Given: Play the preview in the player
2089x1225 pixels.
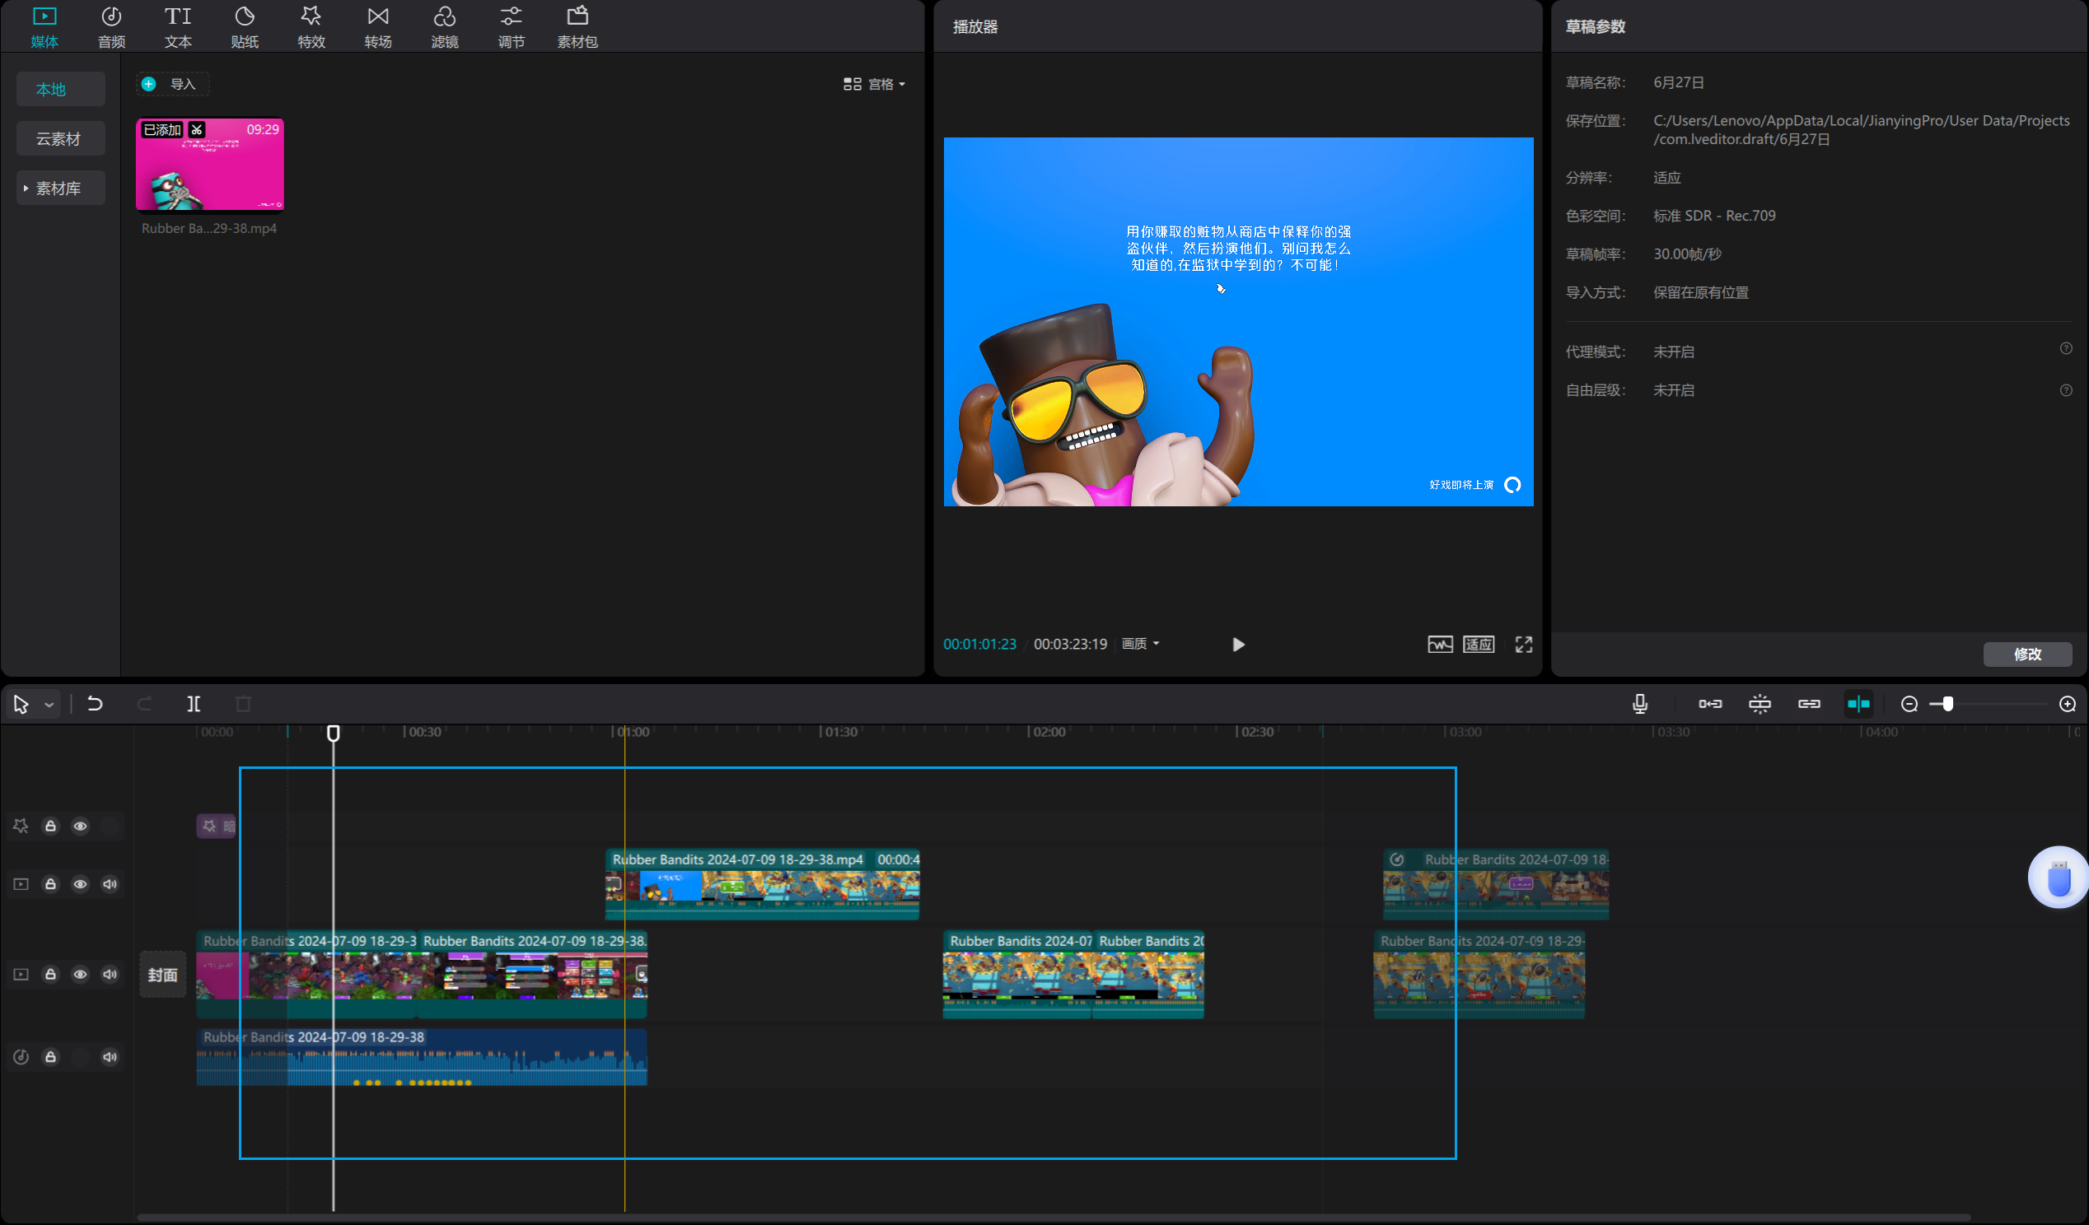Looking at the screenshot, I should point(1237,645).
